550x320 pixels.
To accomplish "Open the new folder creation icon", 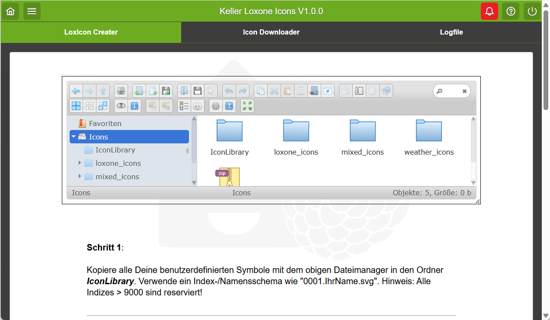I will tap(139, 91).
